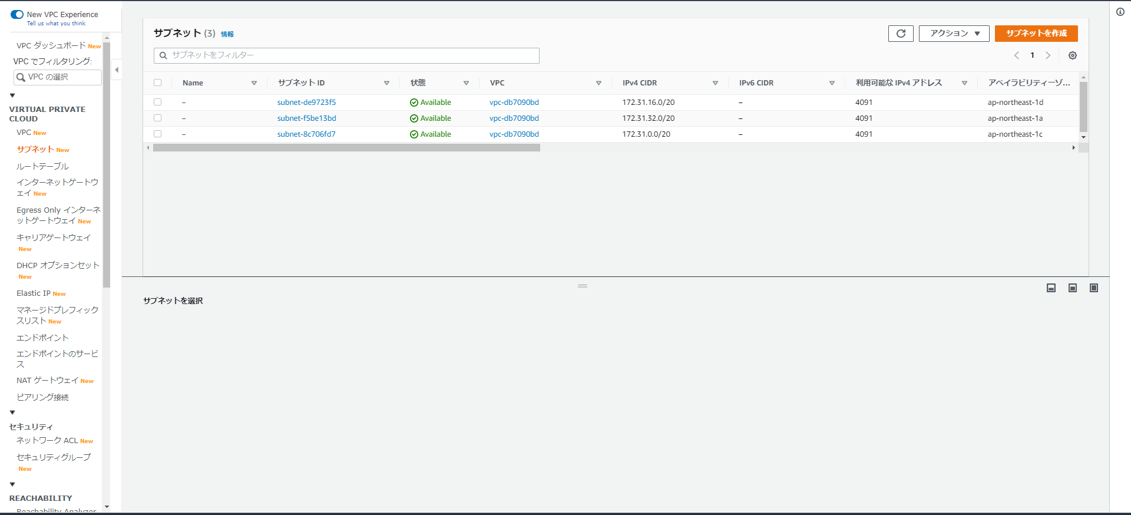The height and width of the screenshot is (515, 1131).
Task: Sort by Name column arrow
Action: tap(254, 83)
